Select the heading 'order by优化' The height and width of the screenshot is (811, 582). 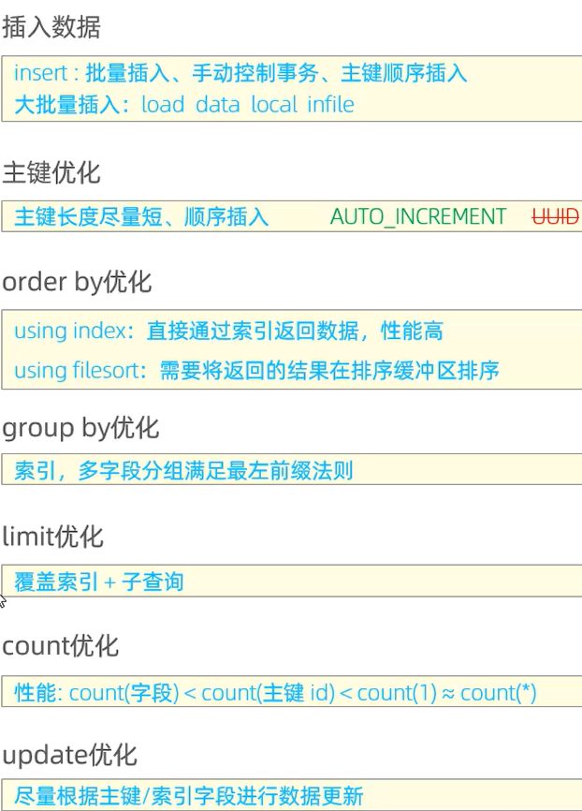(x=77, y=283)
